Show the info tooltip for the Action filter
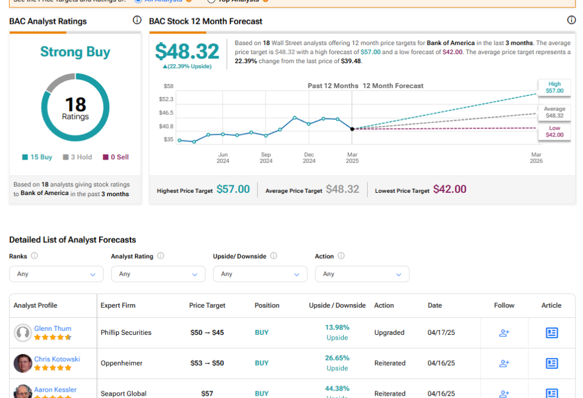Screen dimensions: 583x398 point(341,256)
